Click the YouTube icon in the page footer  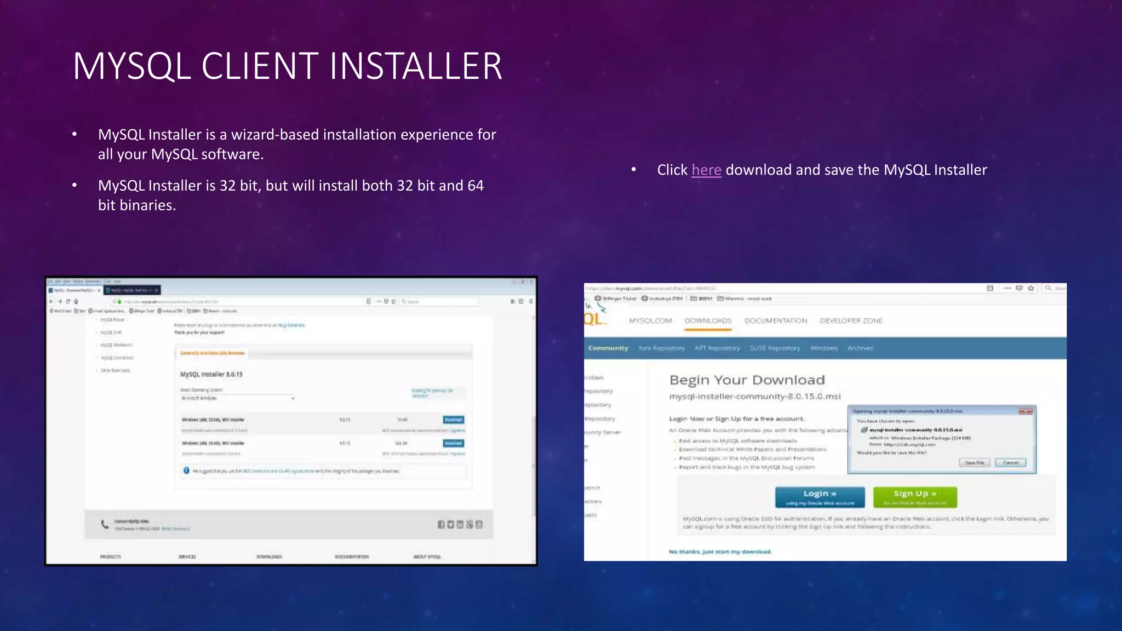[479, 525]
